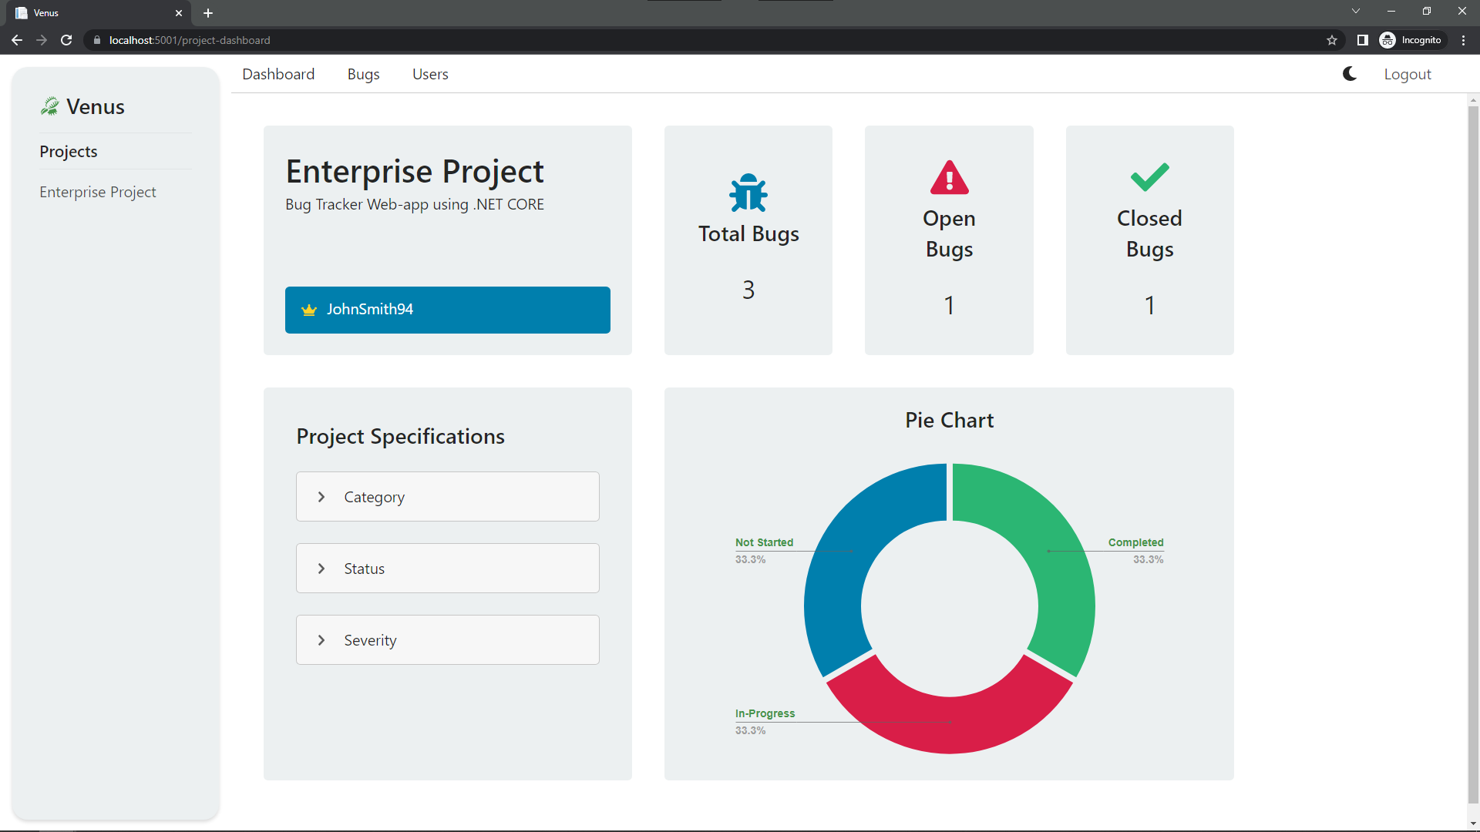Click the crown icon beside JohnSmith94
The height and width of the screenshot is (832, 1480).
coord(309,310)
